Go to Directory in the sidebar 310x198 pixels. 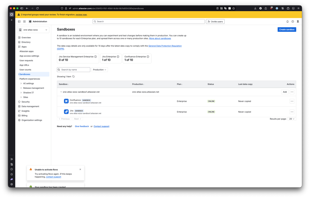(x=26, y=42)
